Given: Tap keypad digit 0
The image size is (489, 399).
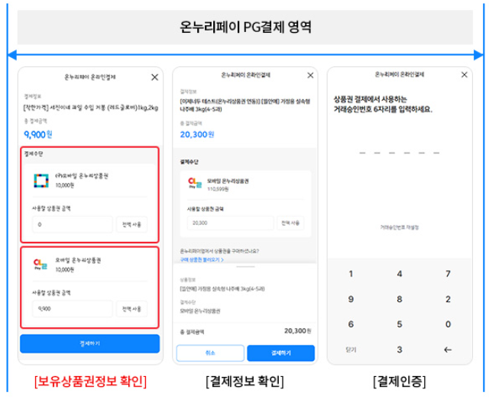Looking at the screenshot, I should click(449, 324).
